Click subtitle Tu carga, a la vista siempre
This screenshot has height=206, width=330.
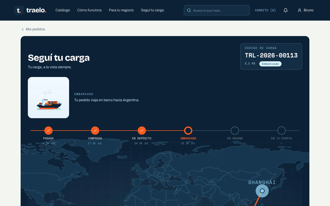point(50,67)
